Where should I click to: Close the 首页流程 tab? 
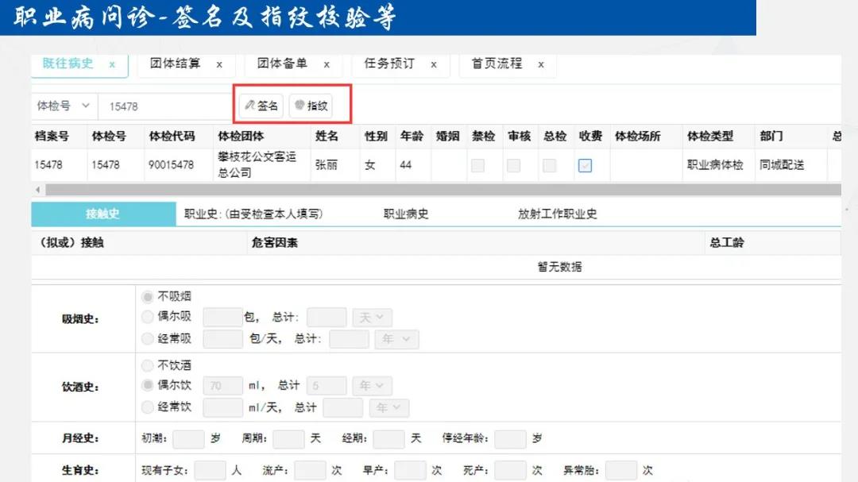click(541, 64)
